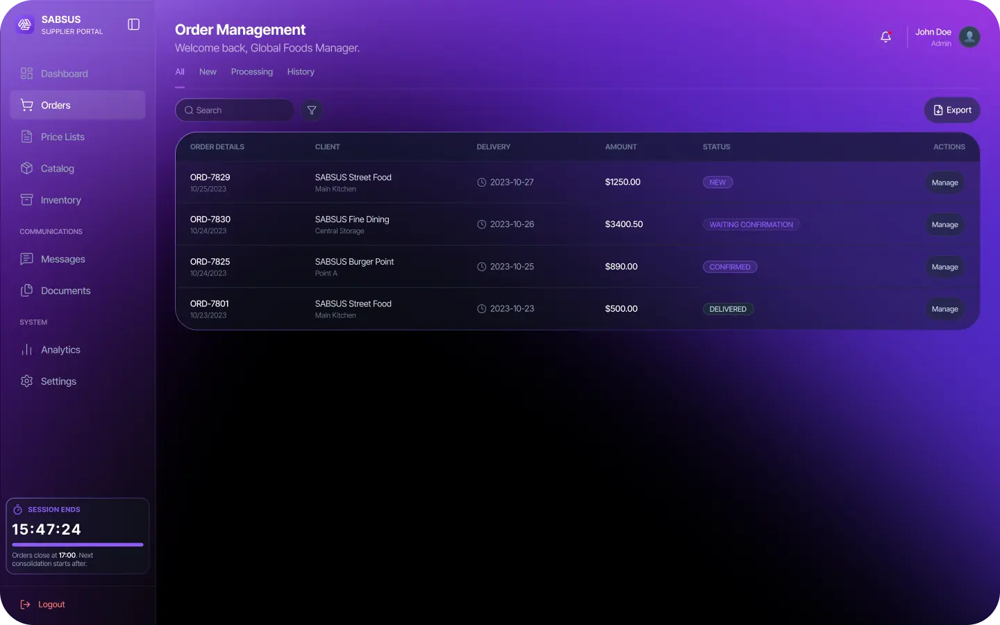This screenshot has height=625, width=1000.
Task: Click the Messages chat icon
Action: click(x=27, y=259)
